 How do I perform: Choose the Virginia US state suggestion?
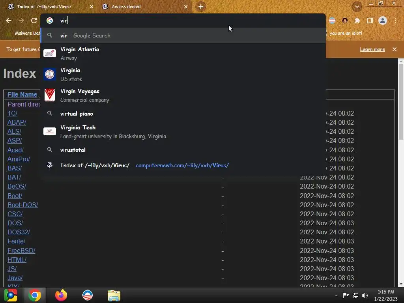[x=183, y=75]
